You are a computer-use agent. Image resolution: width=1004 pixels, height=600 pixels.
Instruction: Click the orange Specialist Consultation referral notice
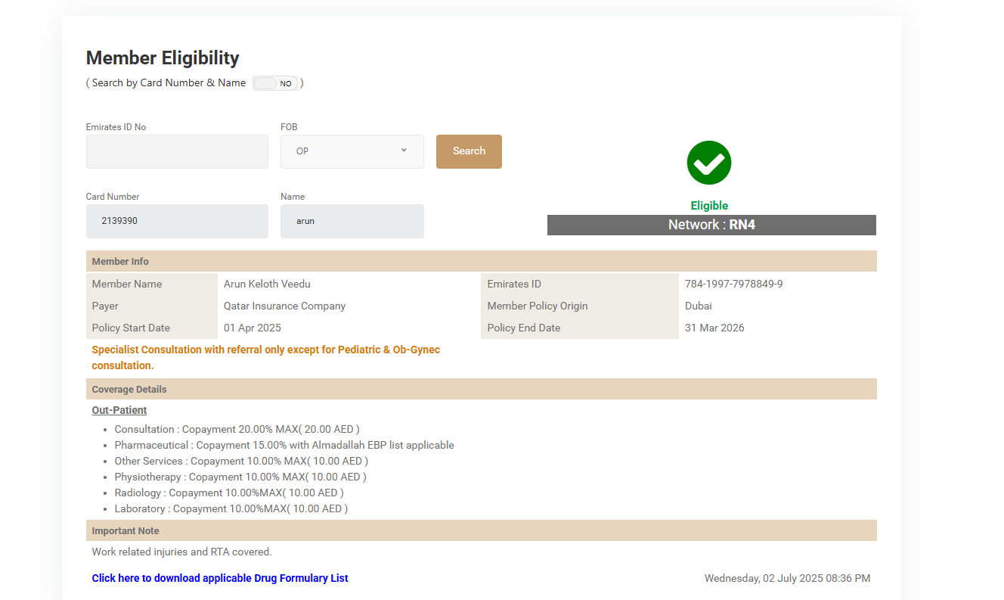265,357
